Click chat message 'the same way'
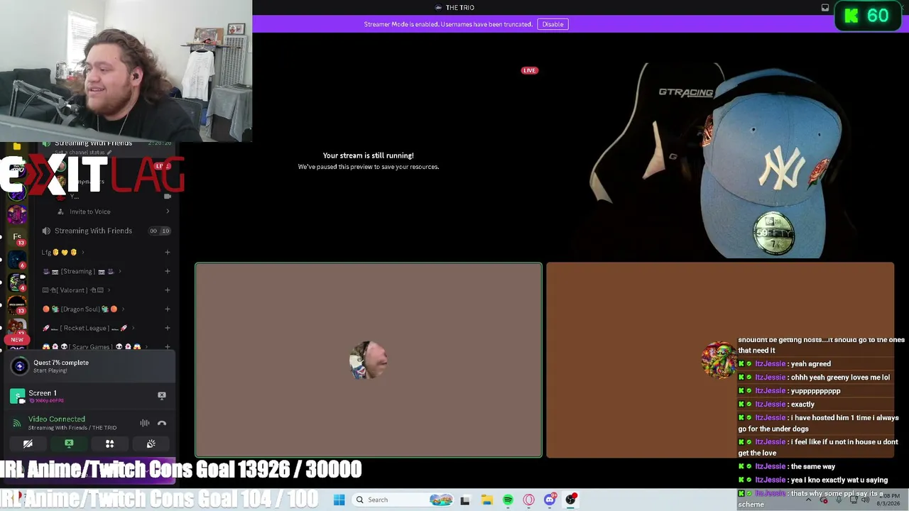 coord(812,466)
